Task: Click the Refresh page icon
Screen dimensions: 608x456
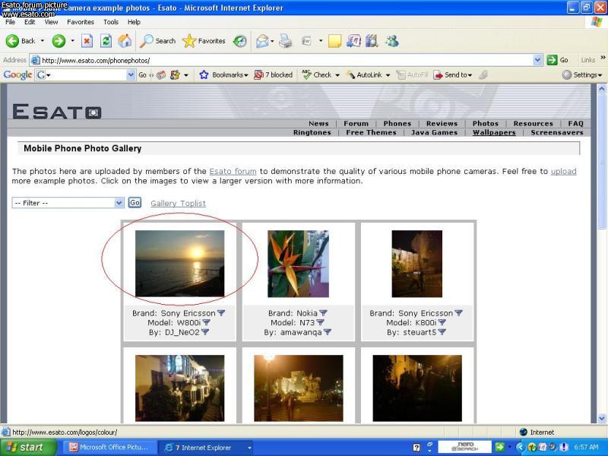Action: pos(106,41)
